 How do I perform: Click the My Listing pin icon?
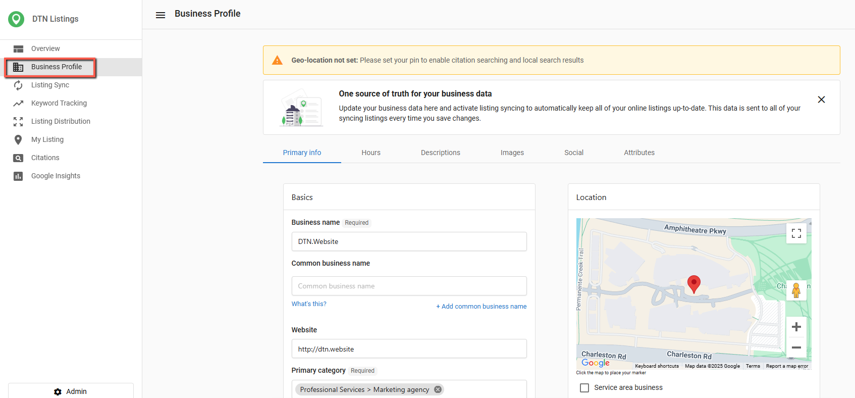pos(18,140)
